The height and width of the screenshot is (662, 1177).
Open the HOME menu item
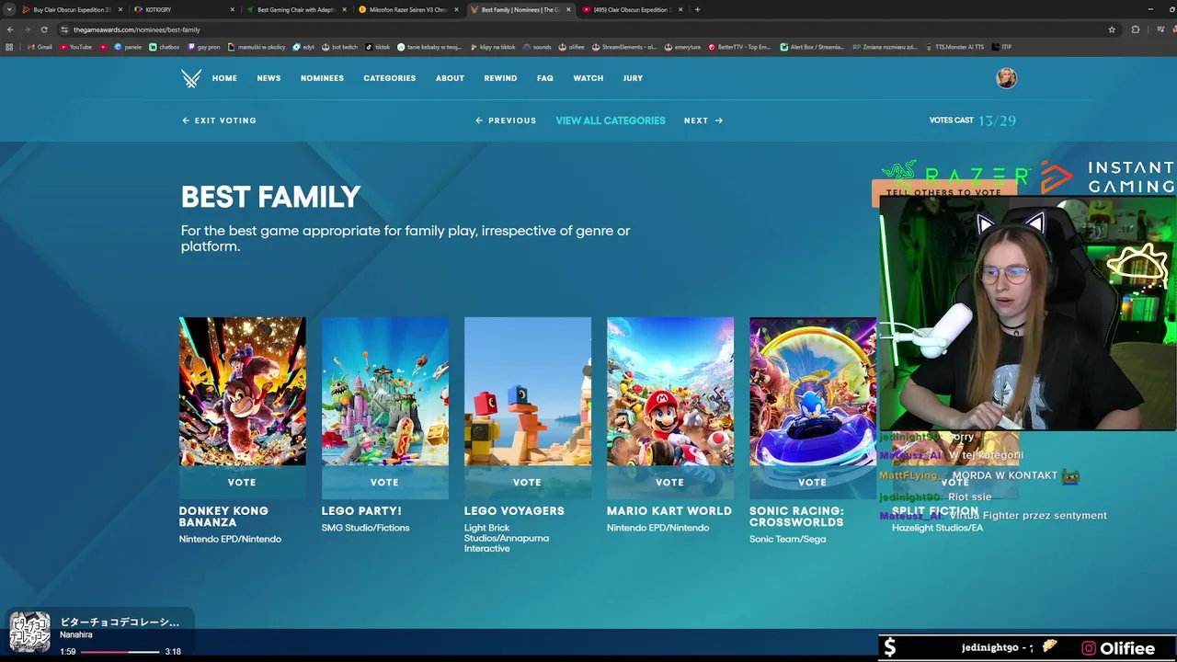[224, 78]
